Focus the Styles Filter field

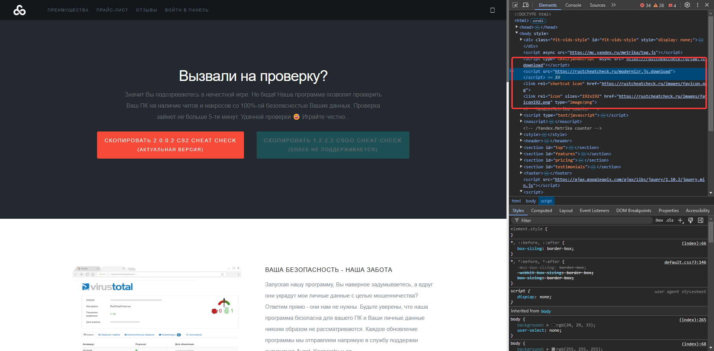(x=582, y=221)
